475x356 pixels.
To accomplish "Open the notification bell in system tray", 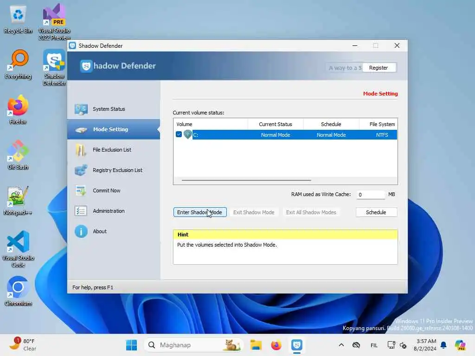I will [x=443, y=345].
